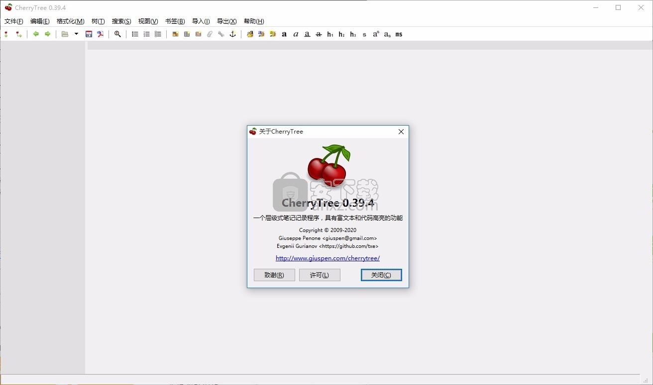Click the add subnode toolbar icon
The image size is (653, 385).
click(x=19, y=34)
